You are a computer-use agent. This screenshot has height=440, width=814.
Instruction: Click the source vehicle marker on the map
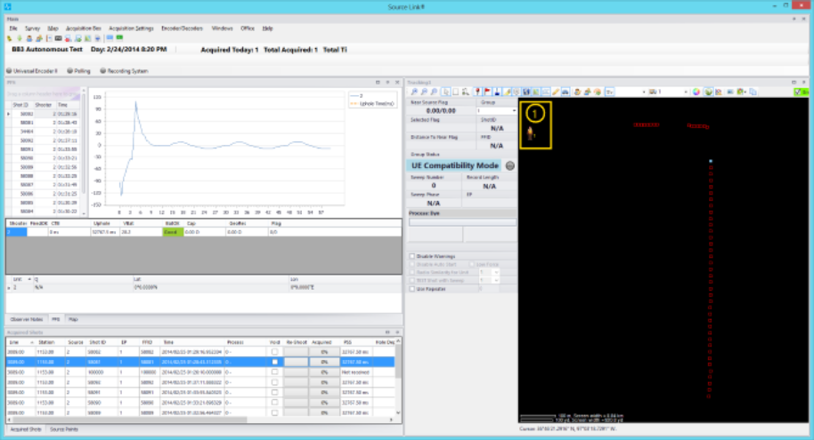point(531,133)
